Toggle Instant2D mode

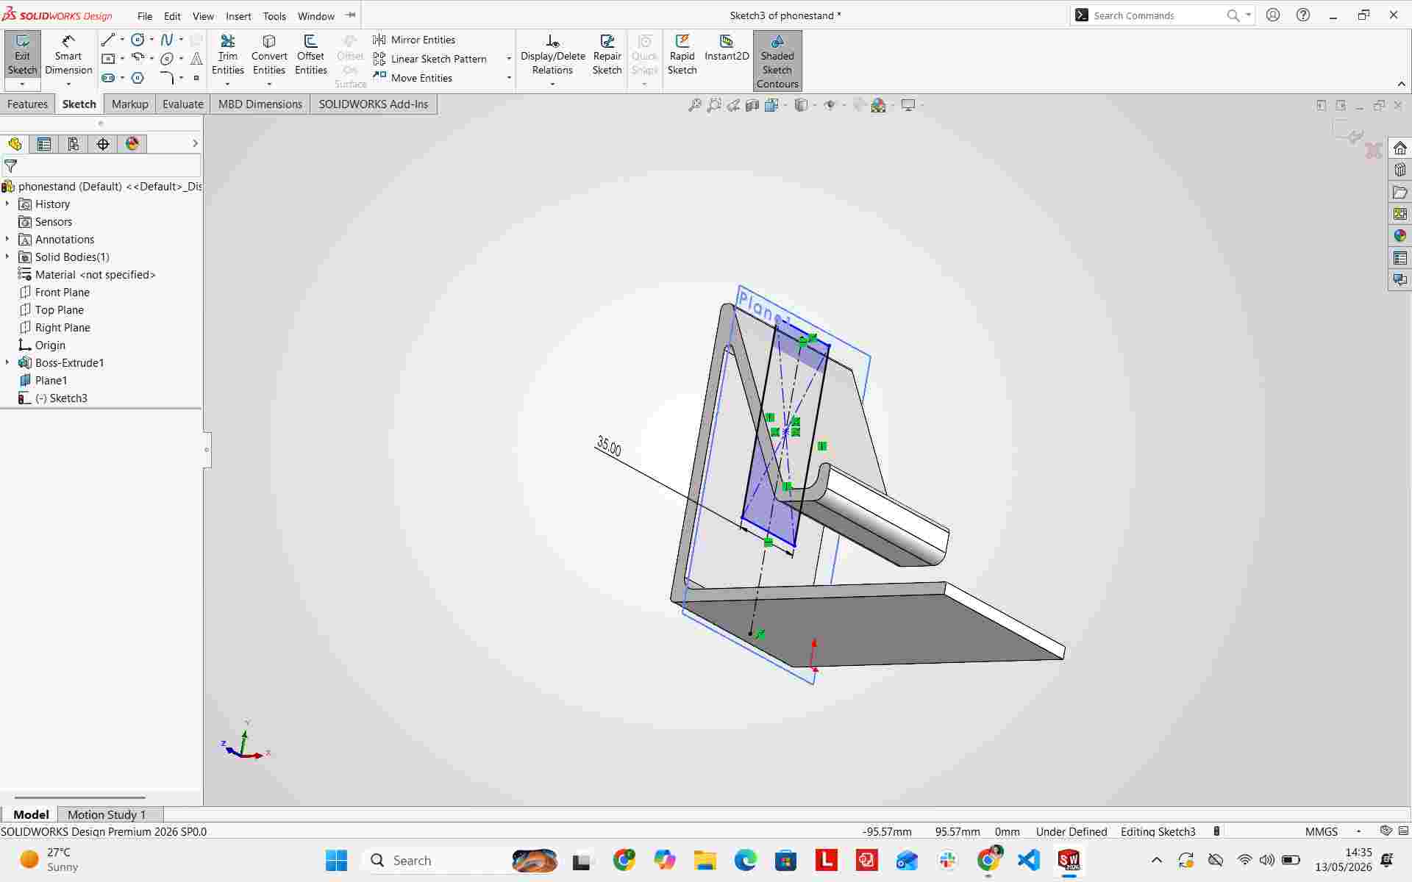point(727,49)
